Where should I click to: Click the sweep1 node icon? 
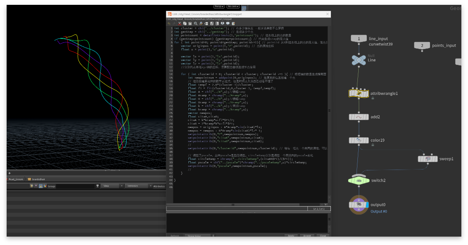coord(427,158)
